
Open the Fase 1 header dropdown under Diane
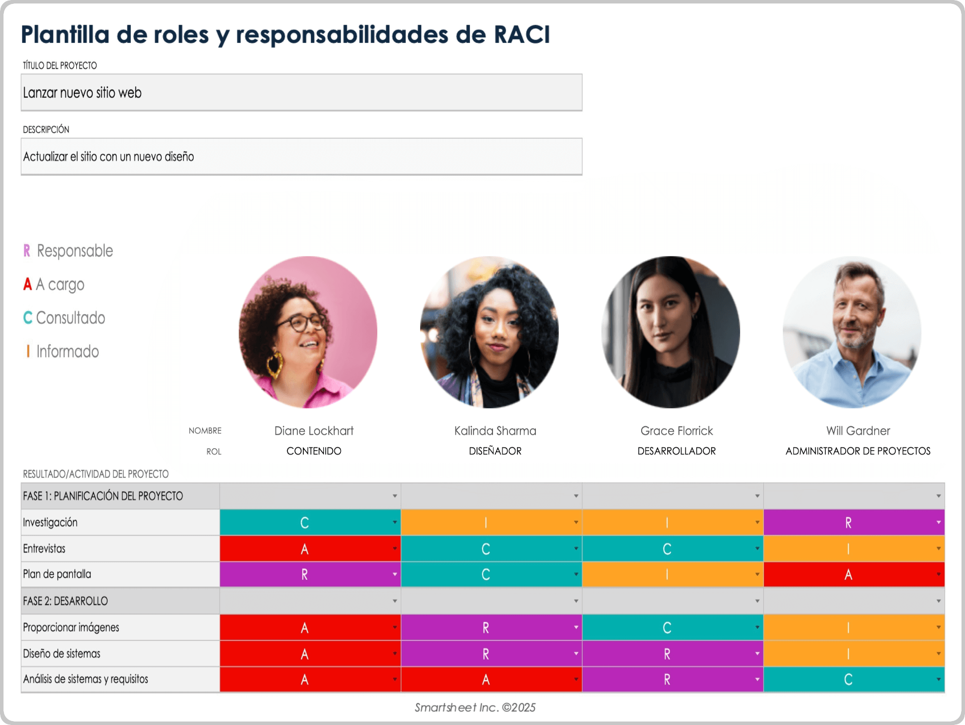click(x=394, y=496)
